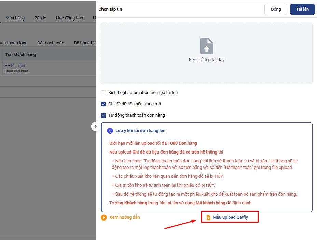This screenshot has width=317, height=240.
Task: Click the "Tên khách hàng" column header
Action: (x=20, y=55)
